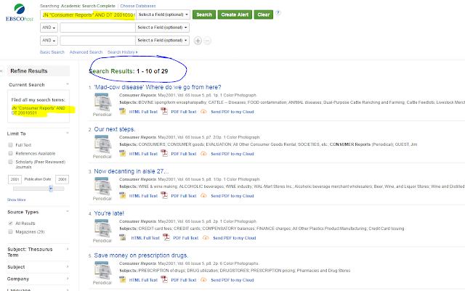Collapse the Limit To section
465x291 pixels.
[x=68, y=133]
